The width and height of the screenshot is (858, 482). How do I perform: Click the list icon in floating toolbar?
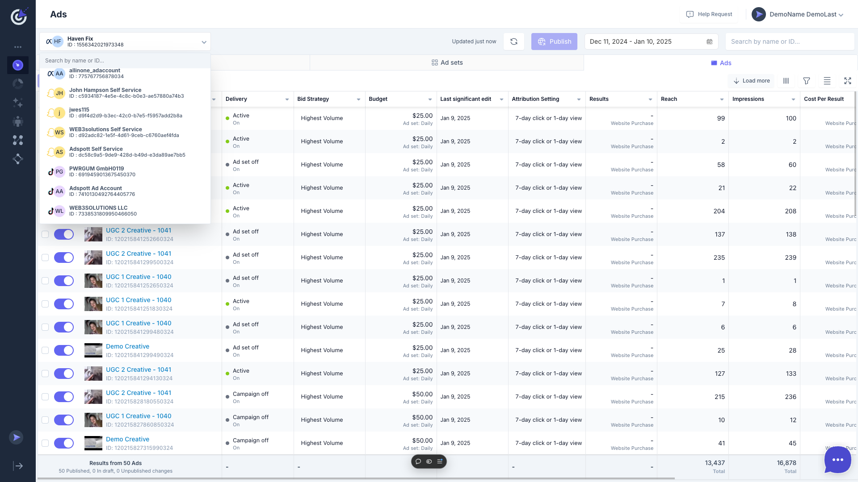(440, 461)
